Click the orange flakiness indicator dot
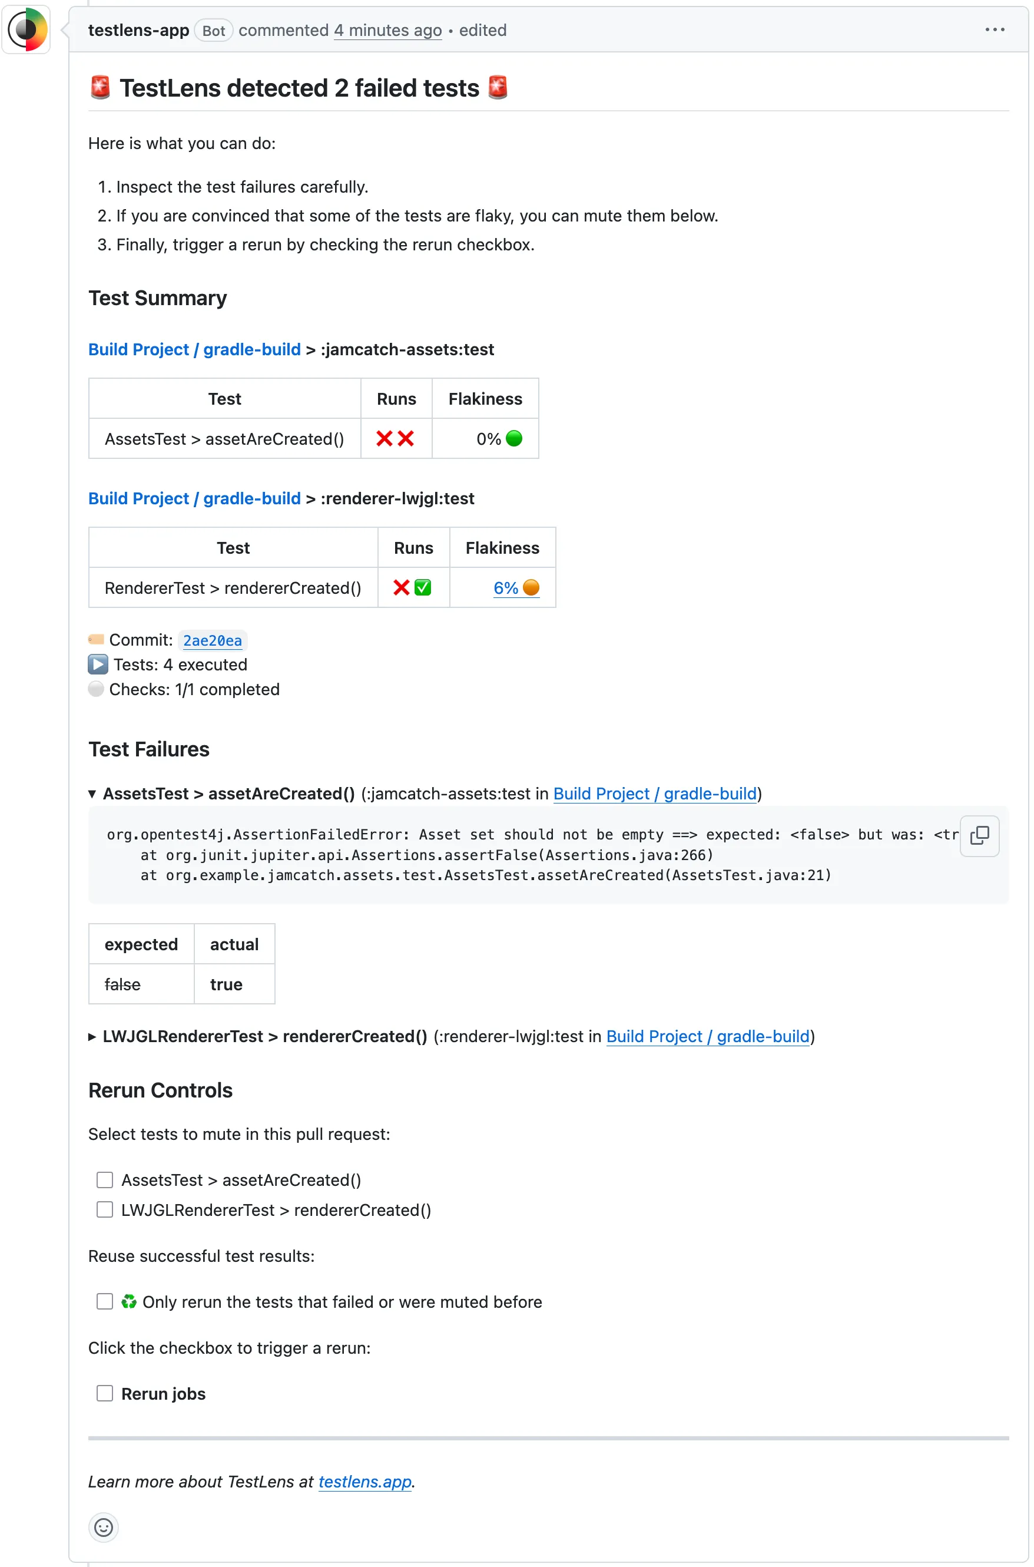 (x=531, y=587)
